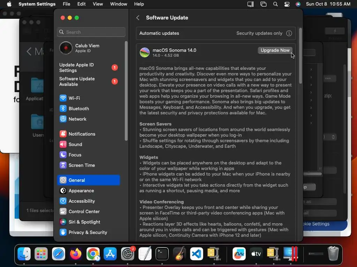Launch Visual Studio Code from Dock

coord(197,253)
